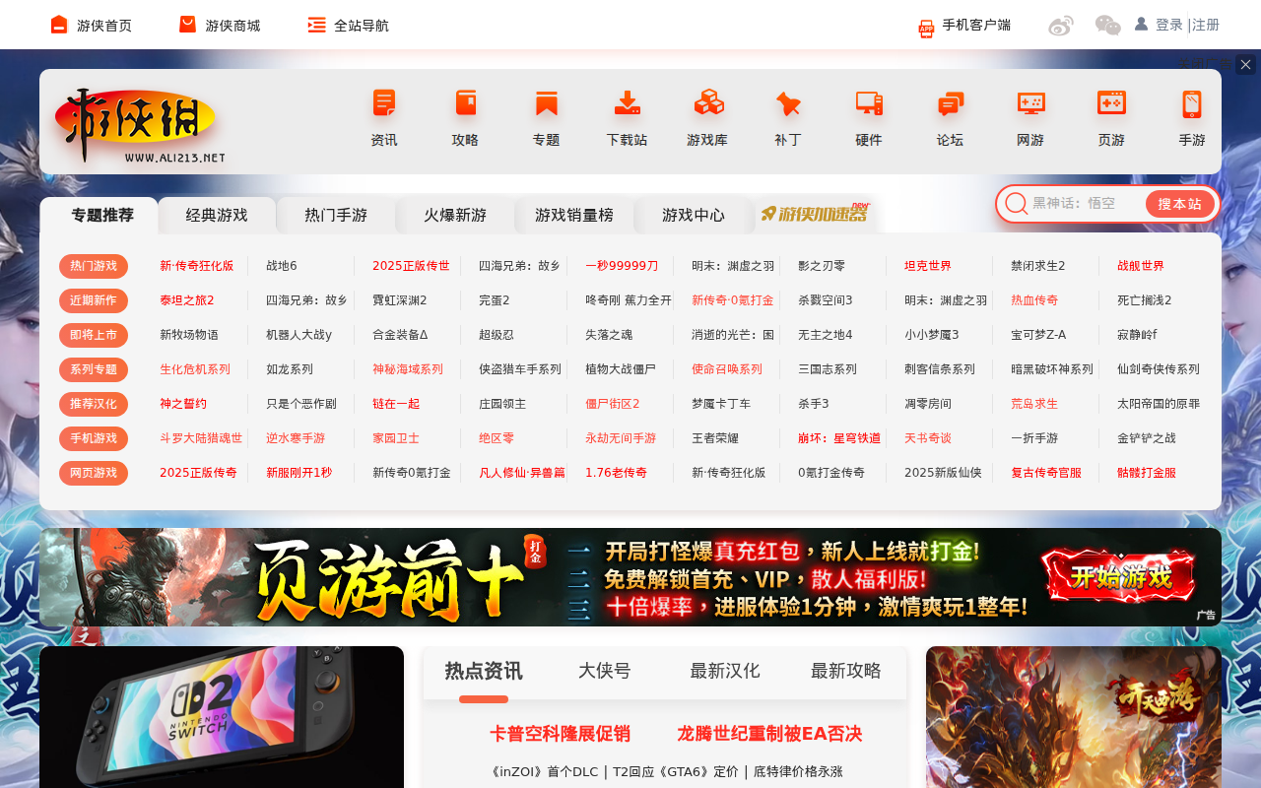The image size is (1261, 788).
Task: Select the 热点资讯 news tab
Action: 484,672
